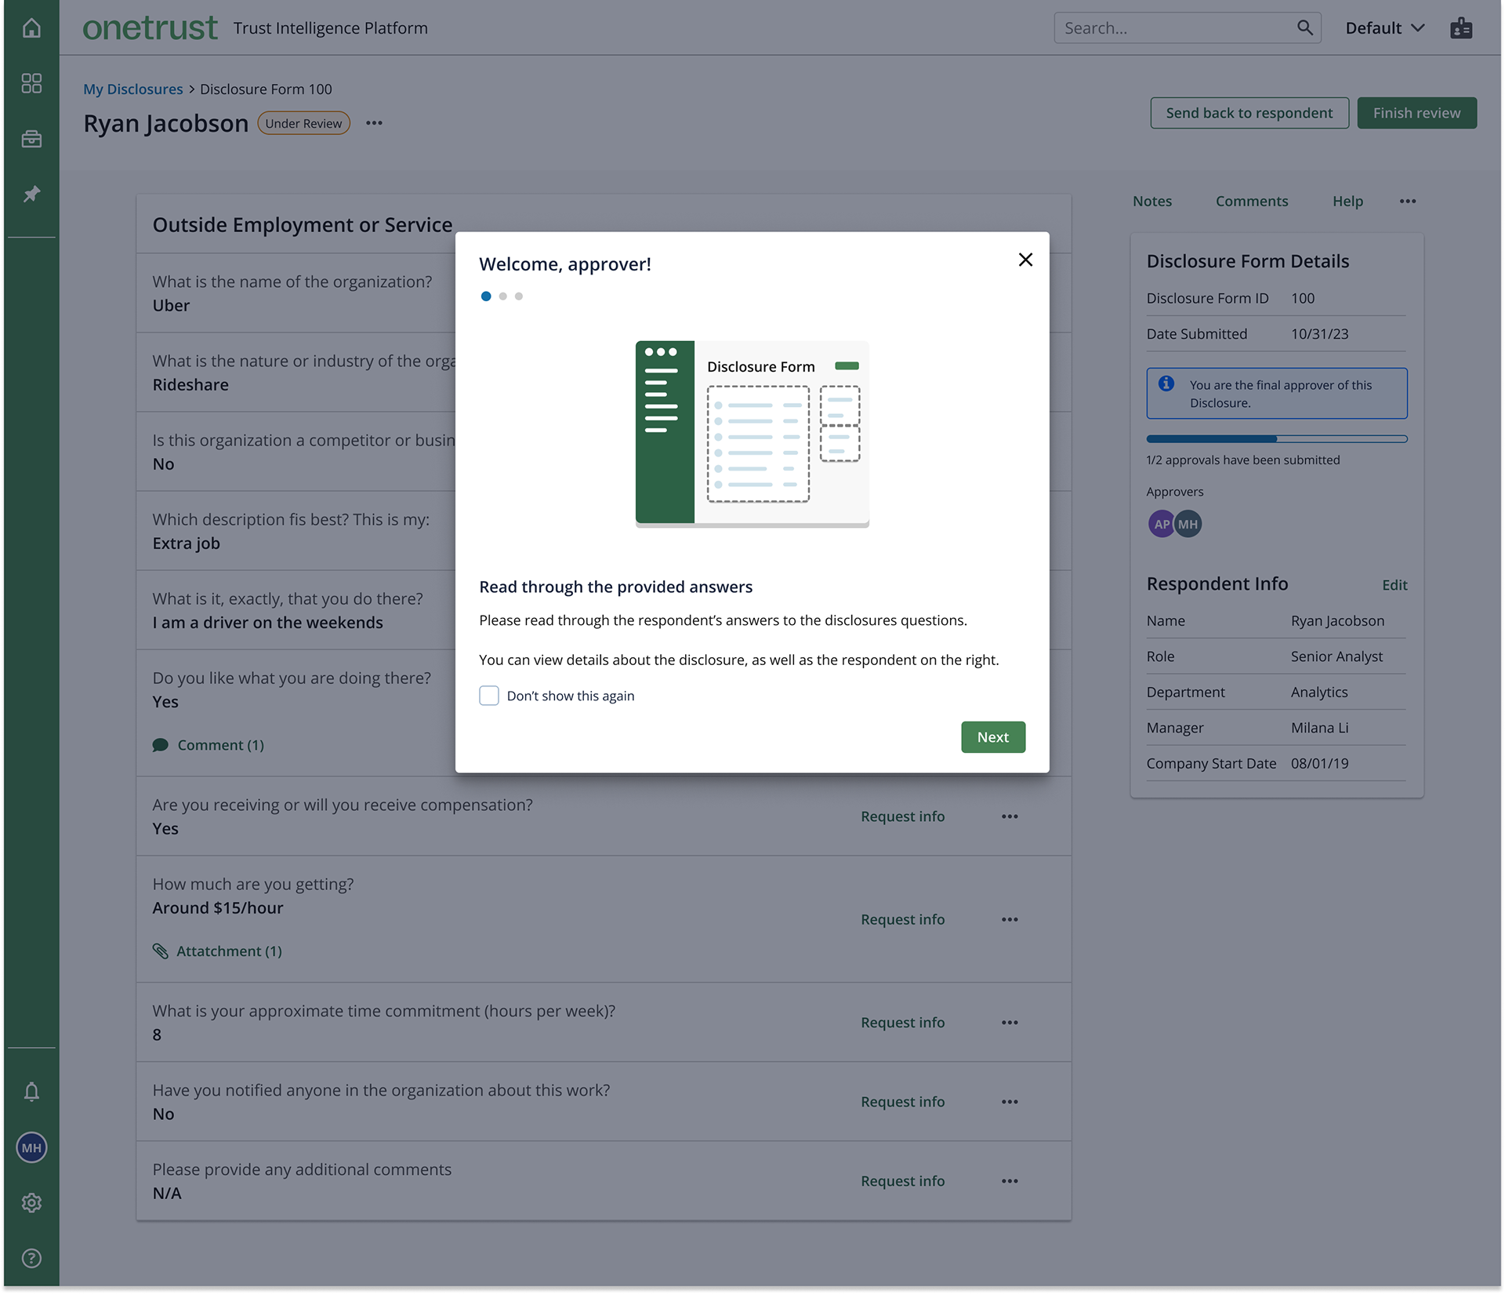Click the Home icon in sidebar
This screenshot has height=1294, width=1505.
click(31, 28)
